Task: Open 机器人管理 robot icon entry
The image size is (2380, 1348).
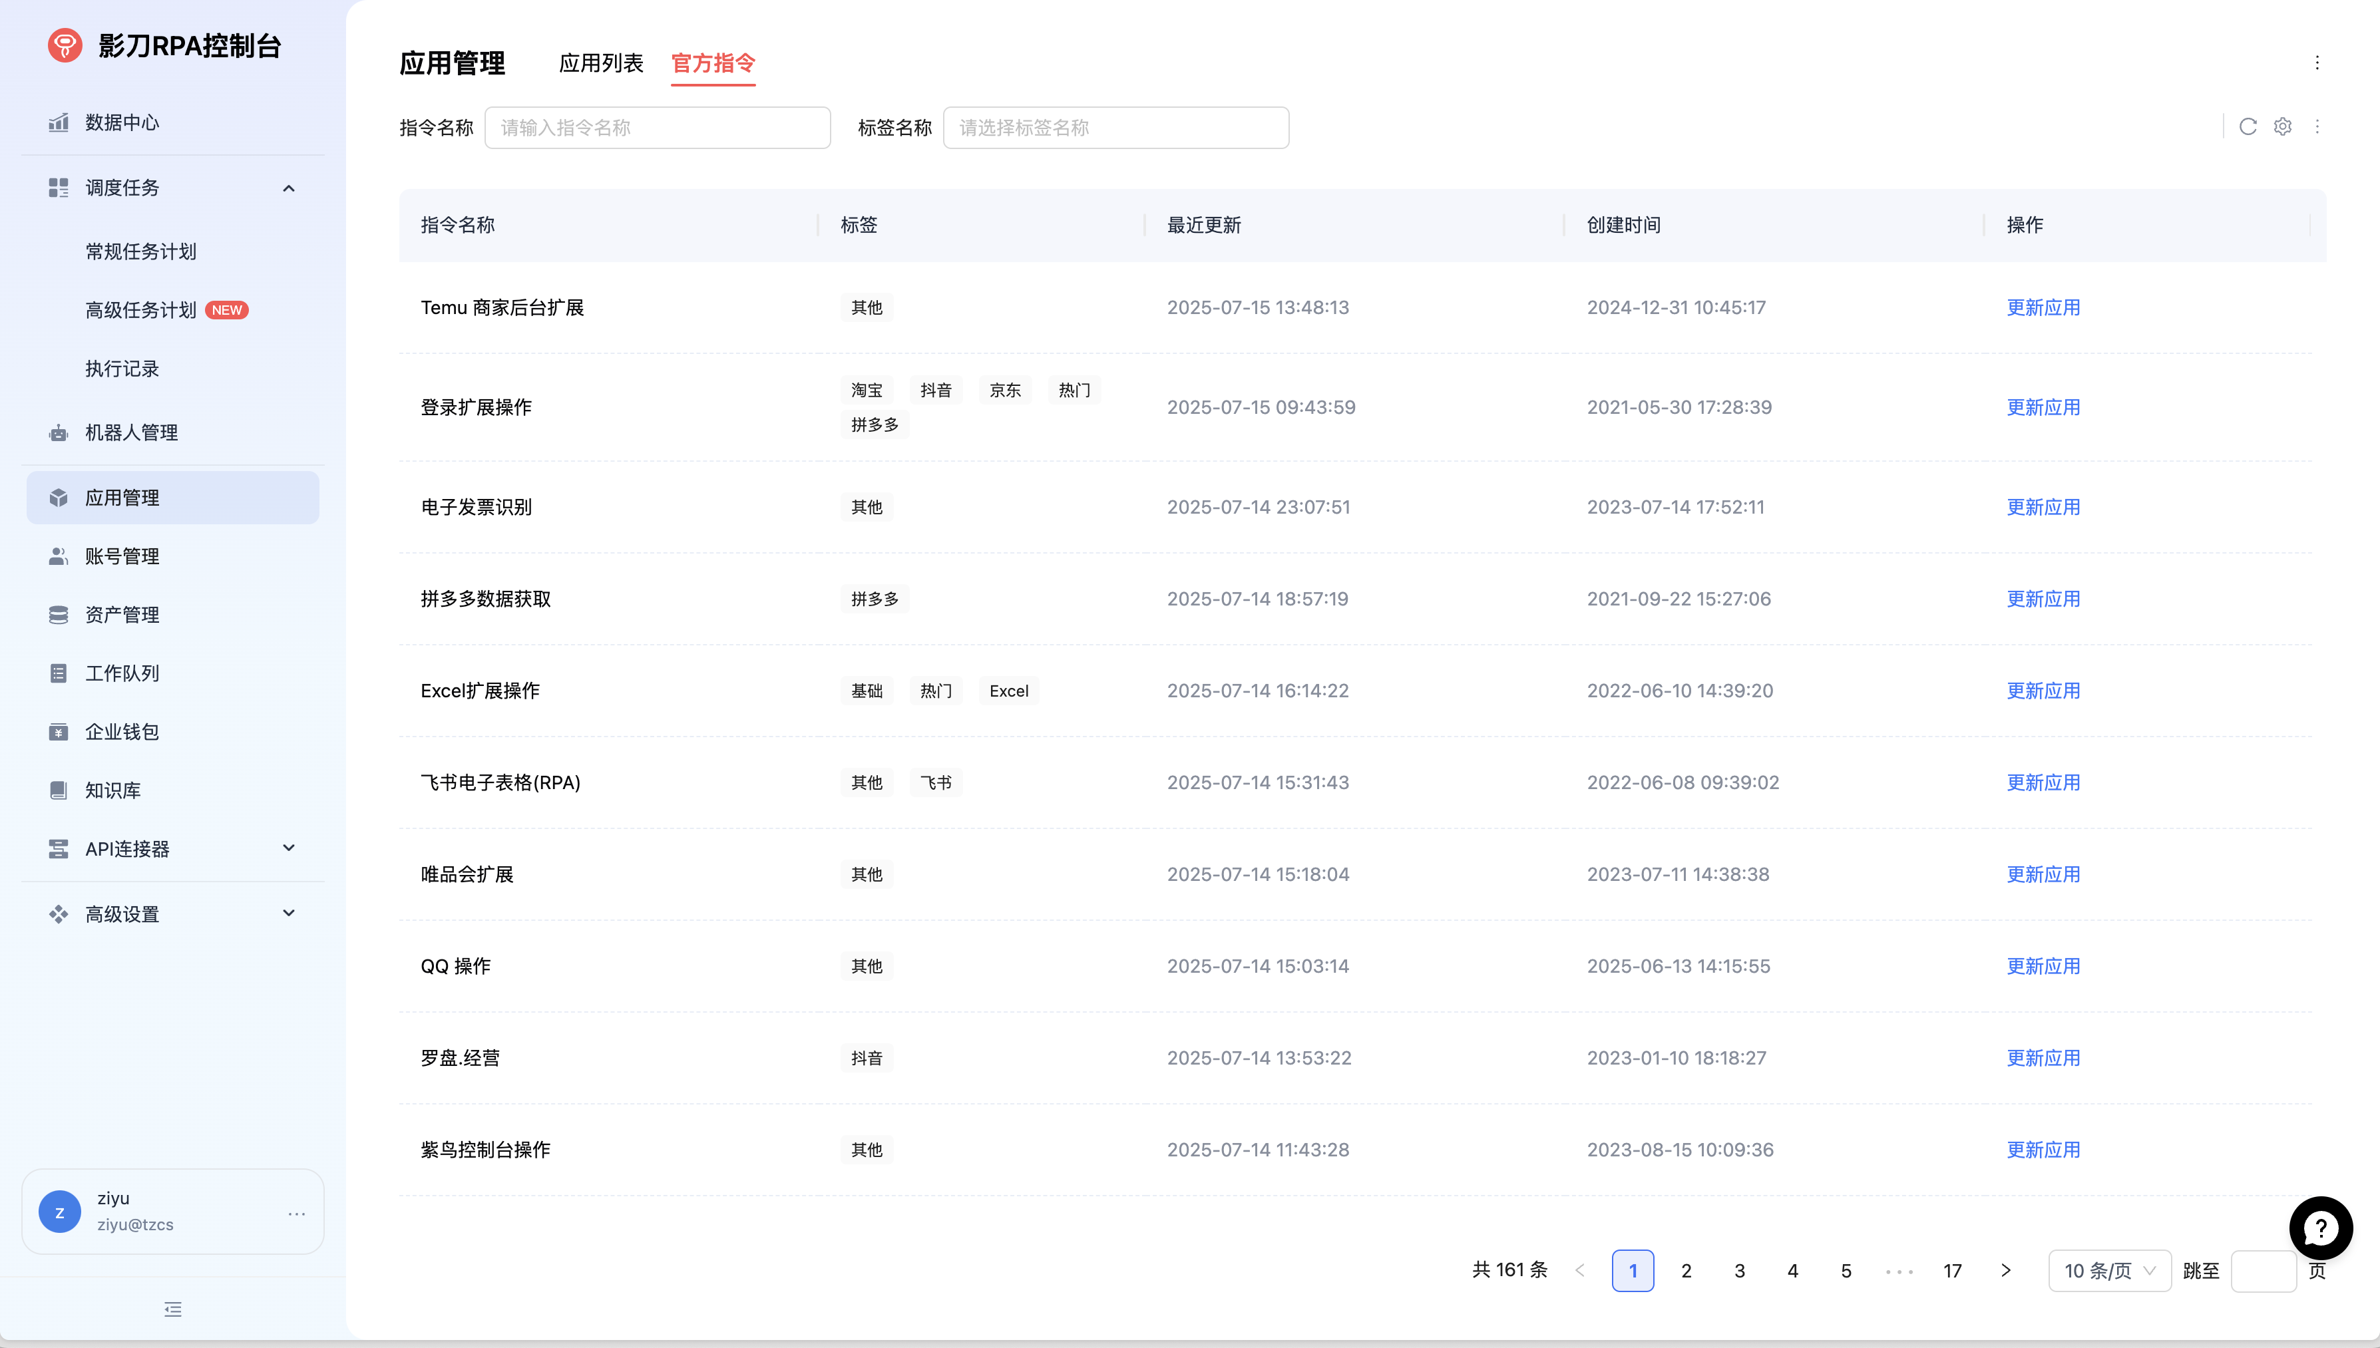Action: point(59,432)
